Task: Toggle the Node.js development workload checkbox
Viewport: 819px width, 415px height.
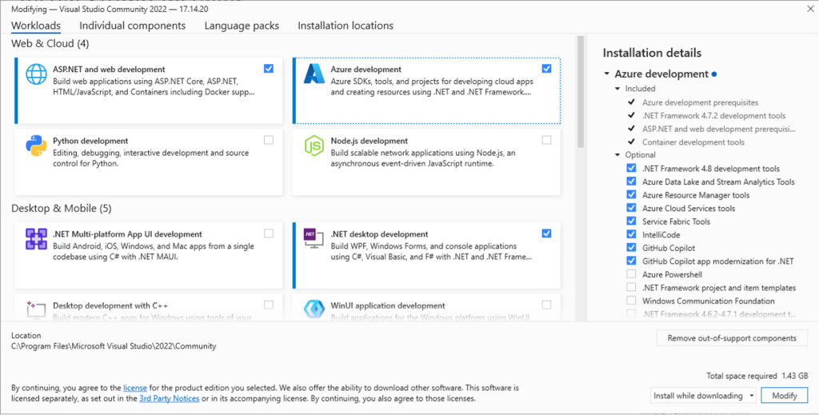Action: (x=546, y=140)
